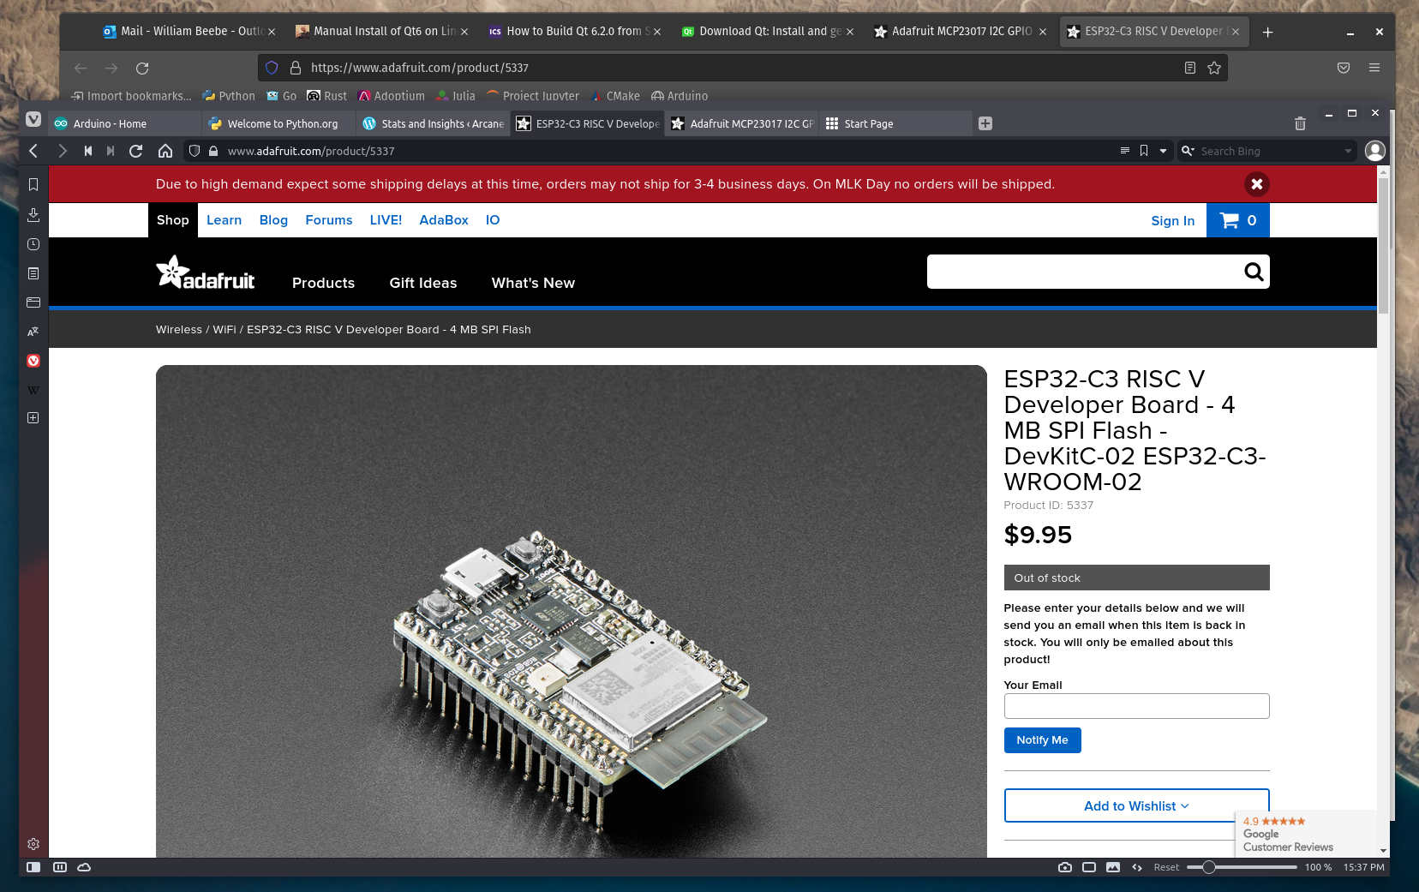Bookmark this page in Vivaldi address bar
The image size is (1419, 892).
[1144, 151]
